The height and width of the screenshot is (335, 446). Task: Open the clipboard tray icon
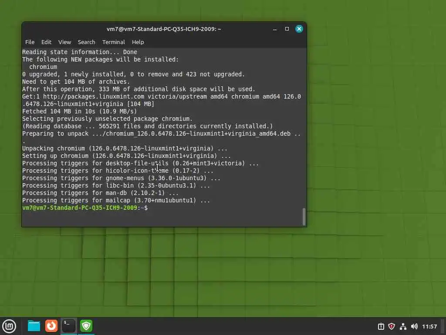(x=381, y=326)
